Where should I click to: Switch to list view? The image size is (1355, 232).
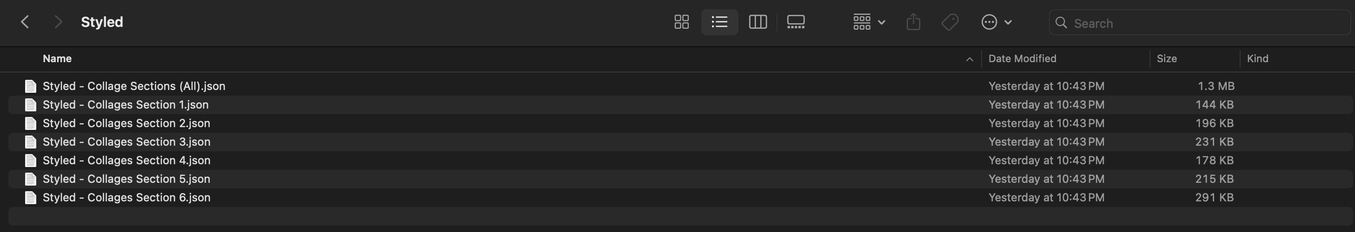tap(719, 22)
